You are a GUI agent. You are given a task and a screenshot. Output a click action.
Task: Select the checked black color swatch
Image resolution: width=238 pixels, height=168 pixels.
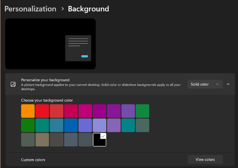100,140
